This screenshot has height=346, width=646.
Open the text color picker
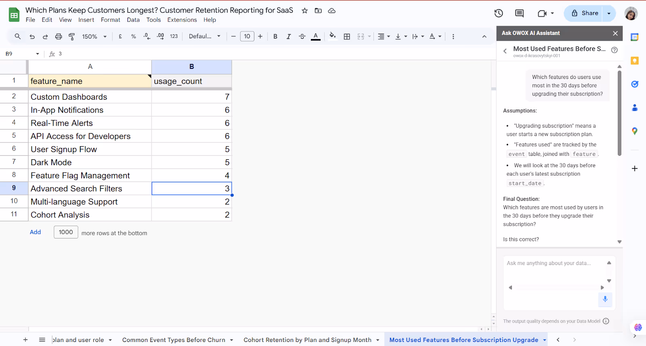tap(316, 36)
